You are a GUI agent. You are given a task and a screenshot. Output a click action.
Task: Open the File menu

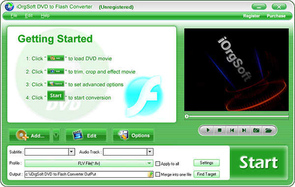pos(14,16)
